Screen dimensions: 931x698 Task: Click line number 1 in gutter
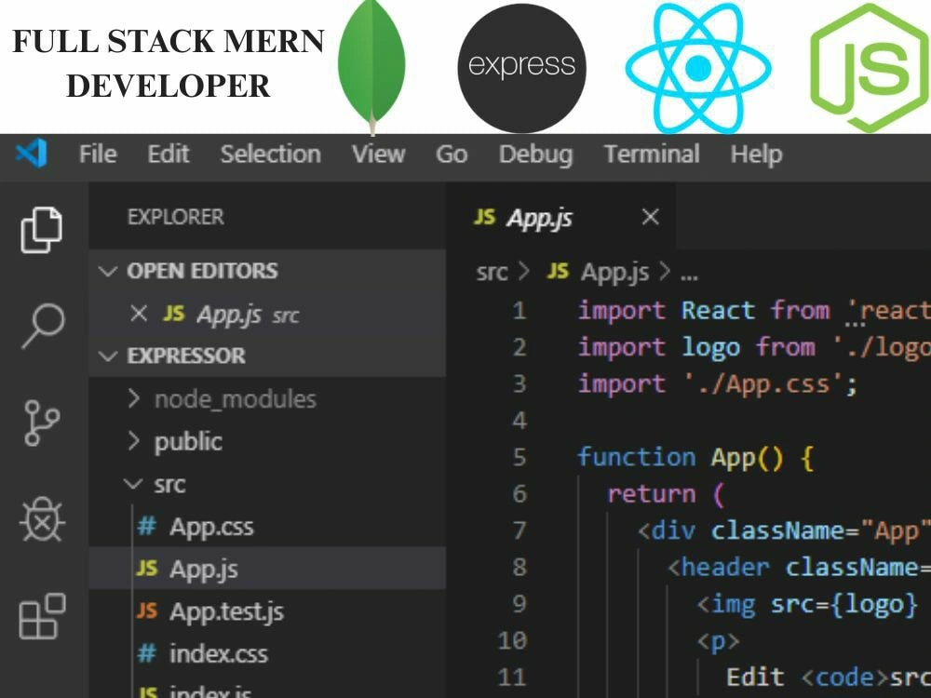pyautogui.click(x=519, y=311)
